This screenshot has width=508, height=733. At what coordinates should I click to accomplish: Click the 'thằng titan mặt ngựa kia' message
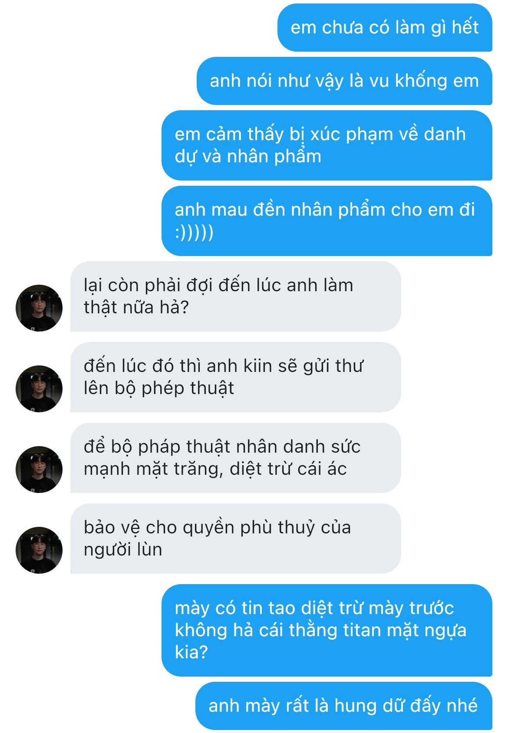pos(327,630)
